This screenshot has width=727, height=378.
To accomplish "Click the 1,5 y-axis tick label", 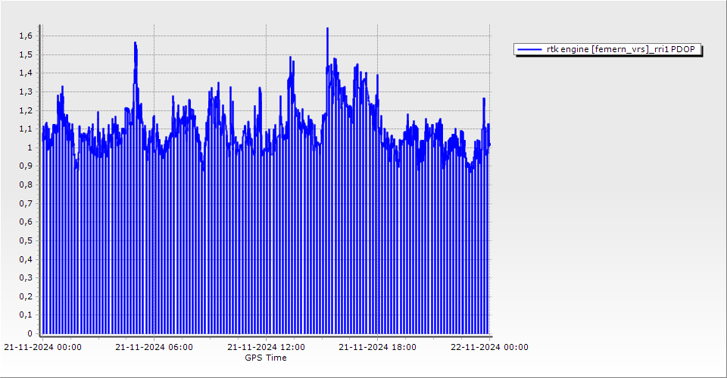I will point(25,54).
